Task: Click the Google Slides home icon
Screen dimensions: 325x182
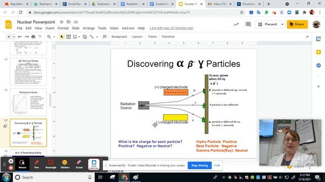Action: click(x=9, y=25)
